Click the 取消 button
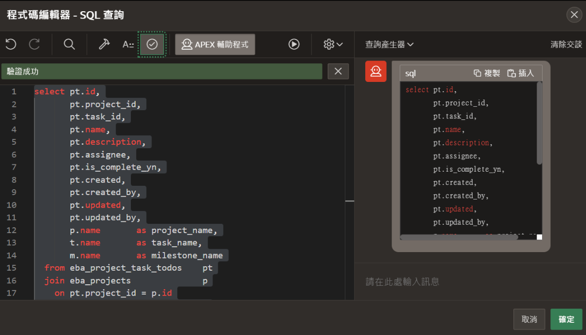Image resolution: width=586 pixels, height=335 pixels. click(529, 319)
